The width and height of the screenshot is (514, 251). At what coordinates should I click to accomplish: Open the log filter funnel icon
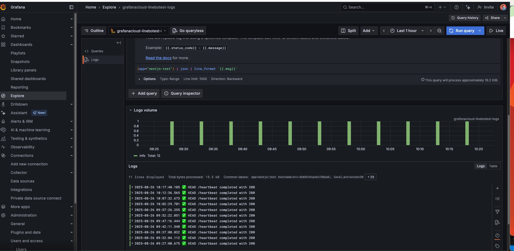[497, 212]
